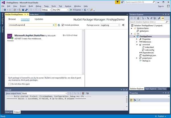Open the Toolbox side tab

pos(3,29)
